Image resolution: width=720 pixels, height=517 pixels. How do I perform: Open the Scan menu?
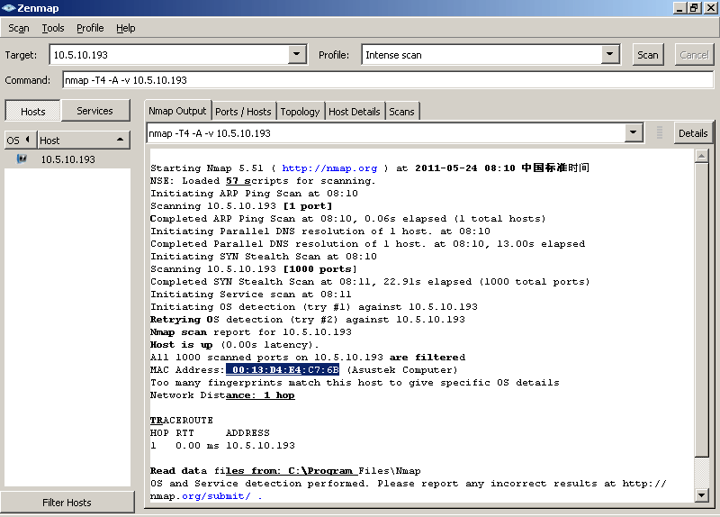(x=19, y=28)
